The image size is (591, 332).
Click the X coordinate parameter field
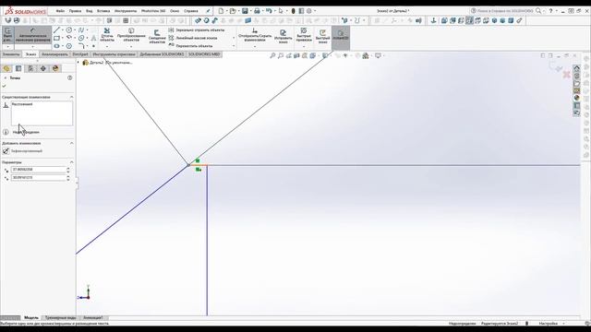[x=39, y=170]
